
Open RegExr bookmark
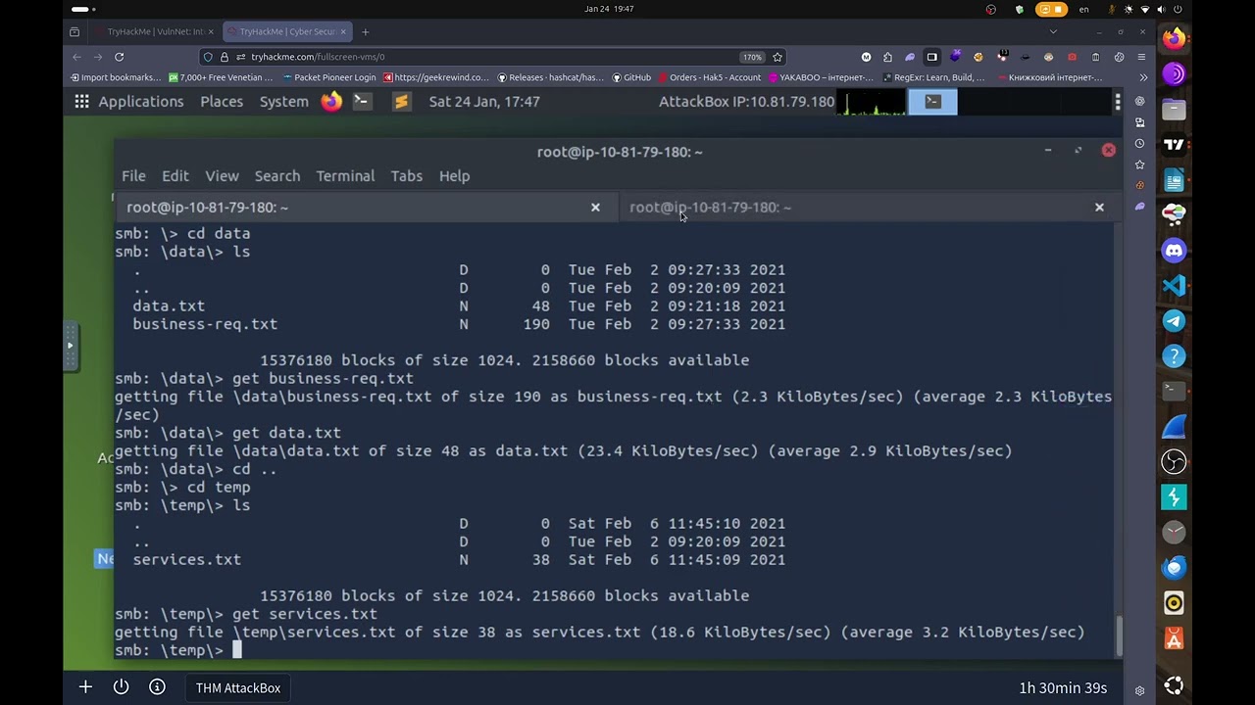click(x=933, y=77)
